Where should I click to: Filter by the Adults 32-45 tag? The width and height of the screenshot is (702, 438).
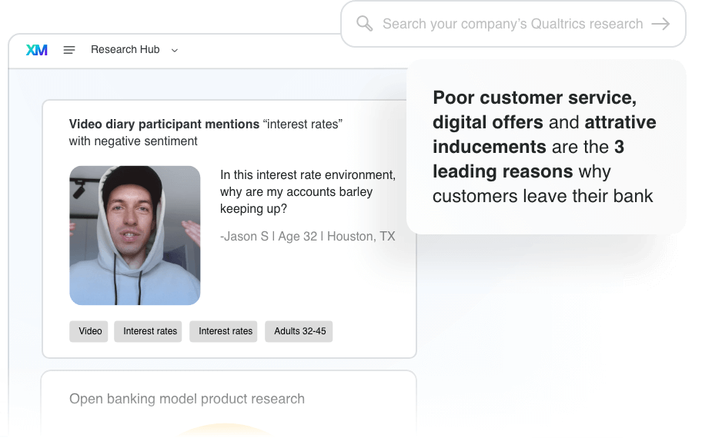tap(299, 331)
